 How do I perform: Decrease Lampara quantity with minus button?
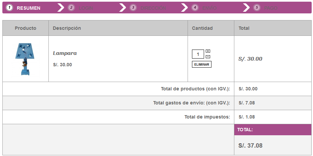(208, 57)
